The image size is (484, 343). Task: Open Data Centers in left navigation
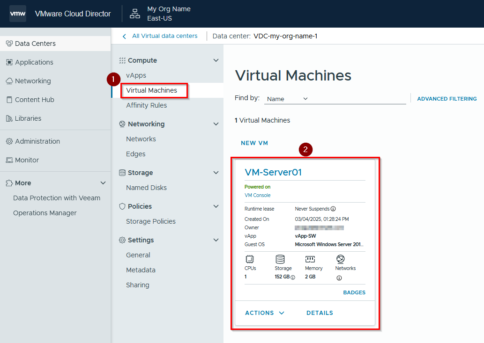55,44
